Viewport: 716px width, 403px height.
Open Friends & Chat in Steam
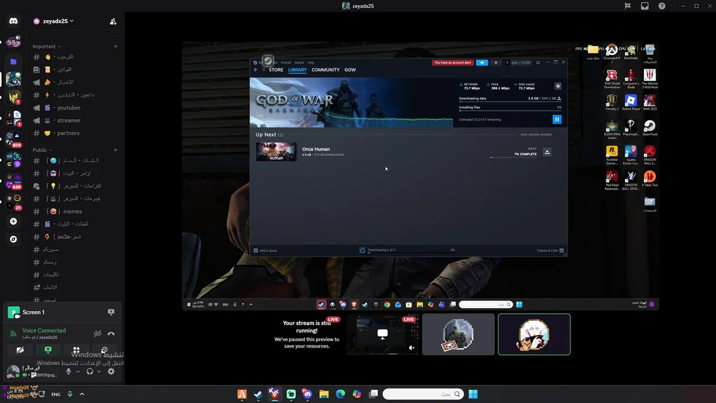pos(550,251)
